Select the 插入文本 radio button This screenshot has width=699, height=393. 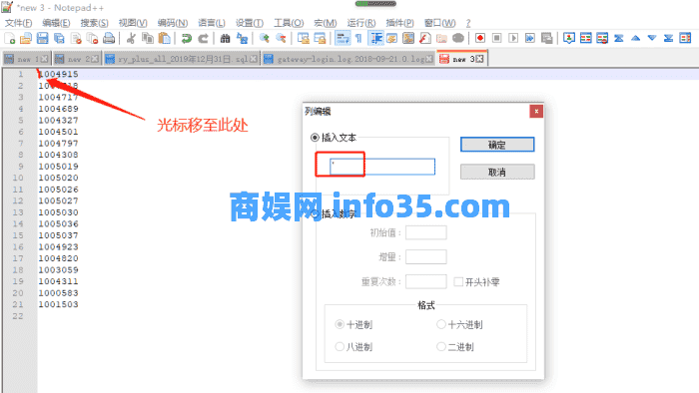coord(315,138)
